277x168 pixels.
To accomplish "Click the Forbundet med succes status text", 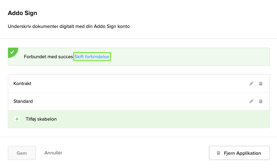I will pyautogui.click(x=48, y=56).
